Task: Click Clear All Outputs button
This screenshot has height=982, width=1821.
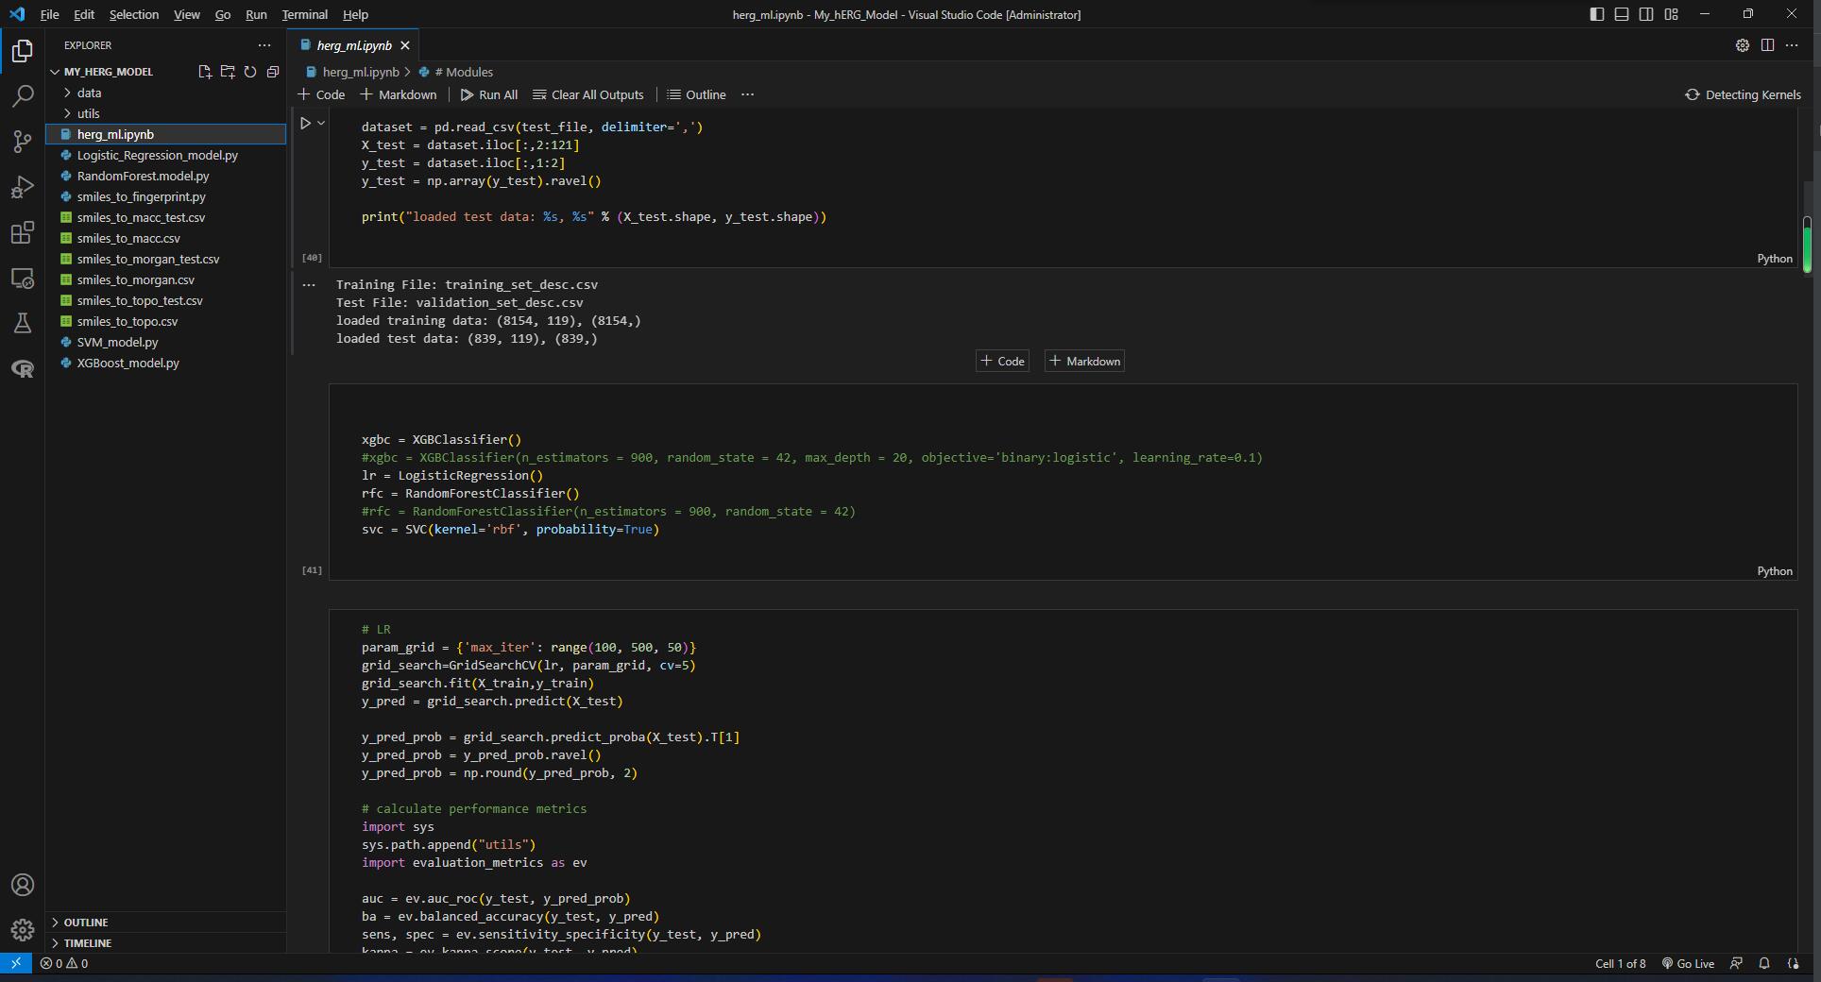Action: coord(588,94)
